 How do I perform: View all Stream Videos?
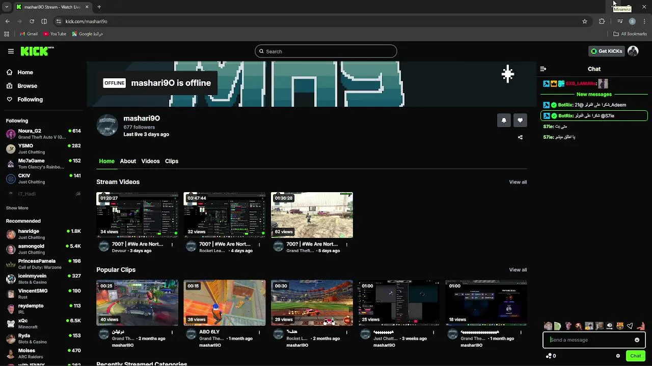518,182
